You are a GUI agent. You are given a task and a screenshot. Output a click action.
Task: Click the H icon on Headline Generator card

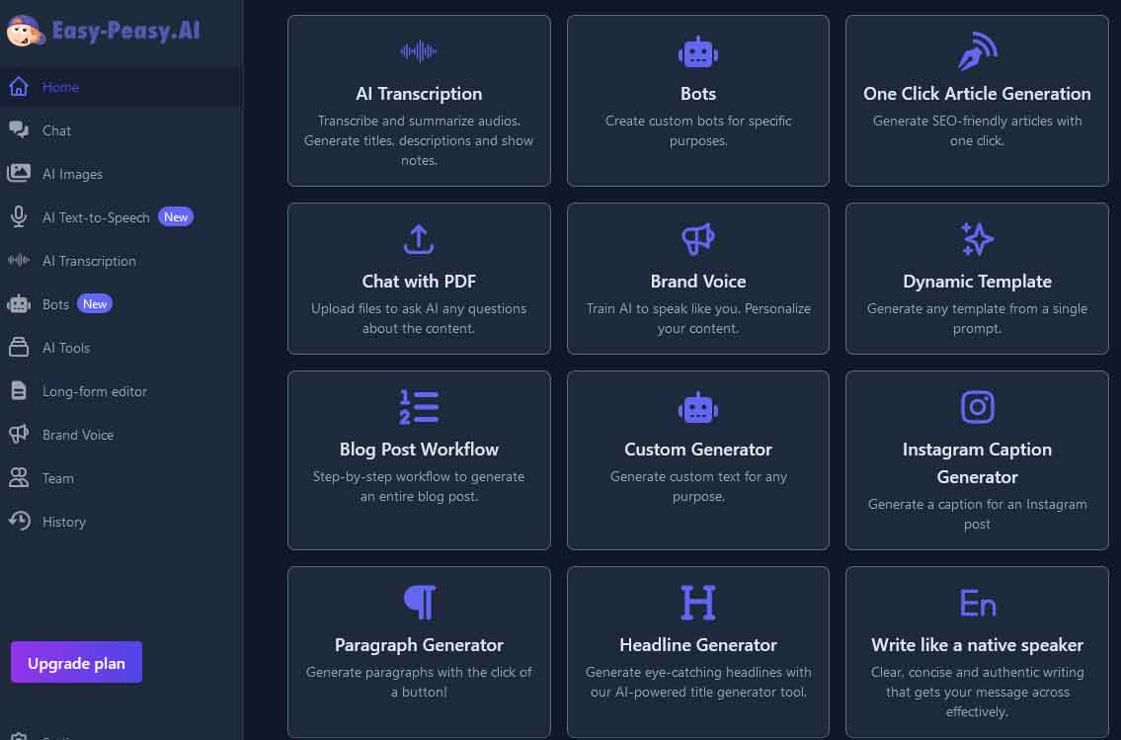(x=697, y=602)
